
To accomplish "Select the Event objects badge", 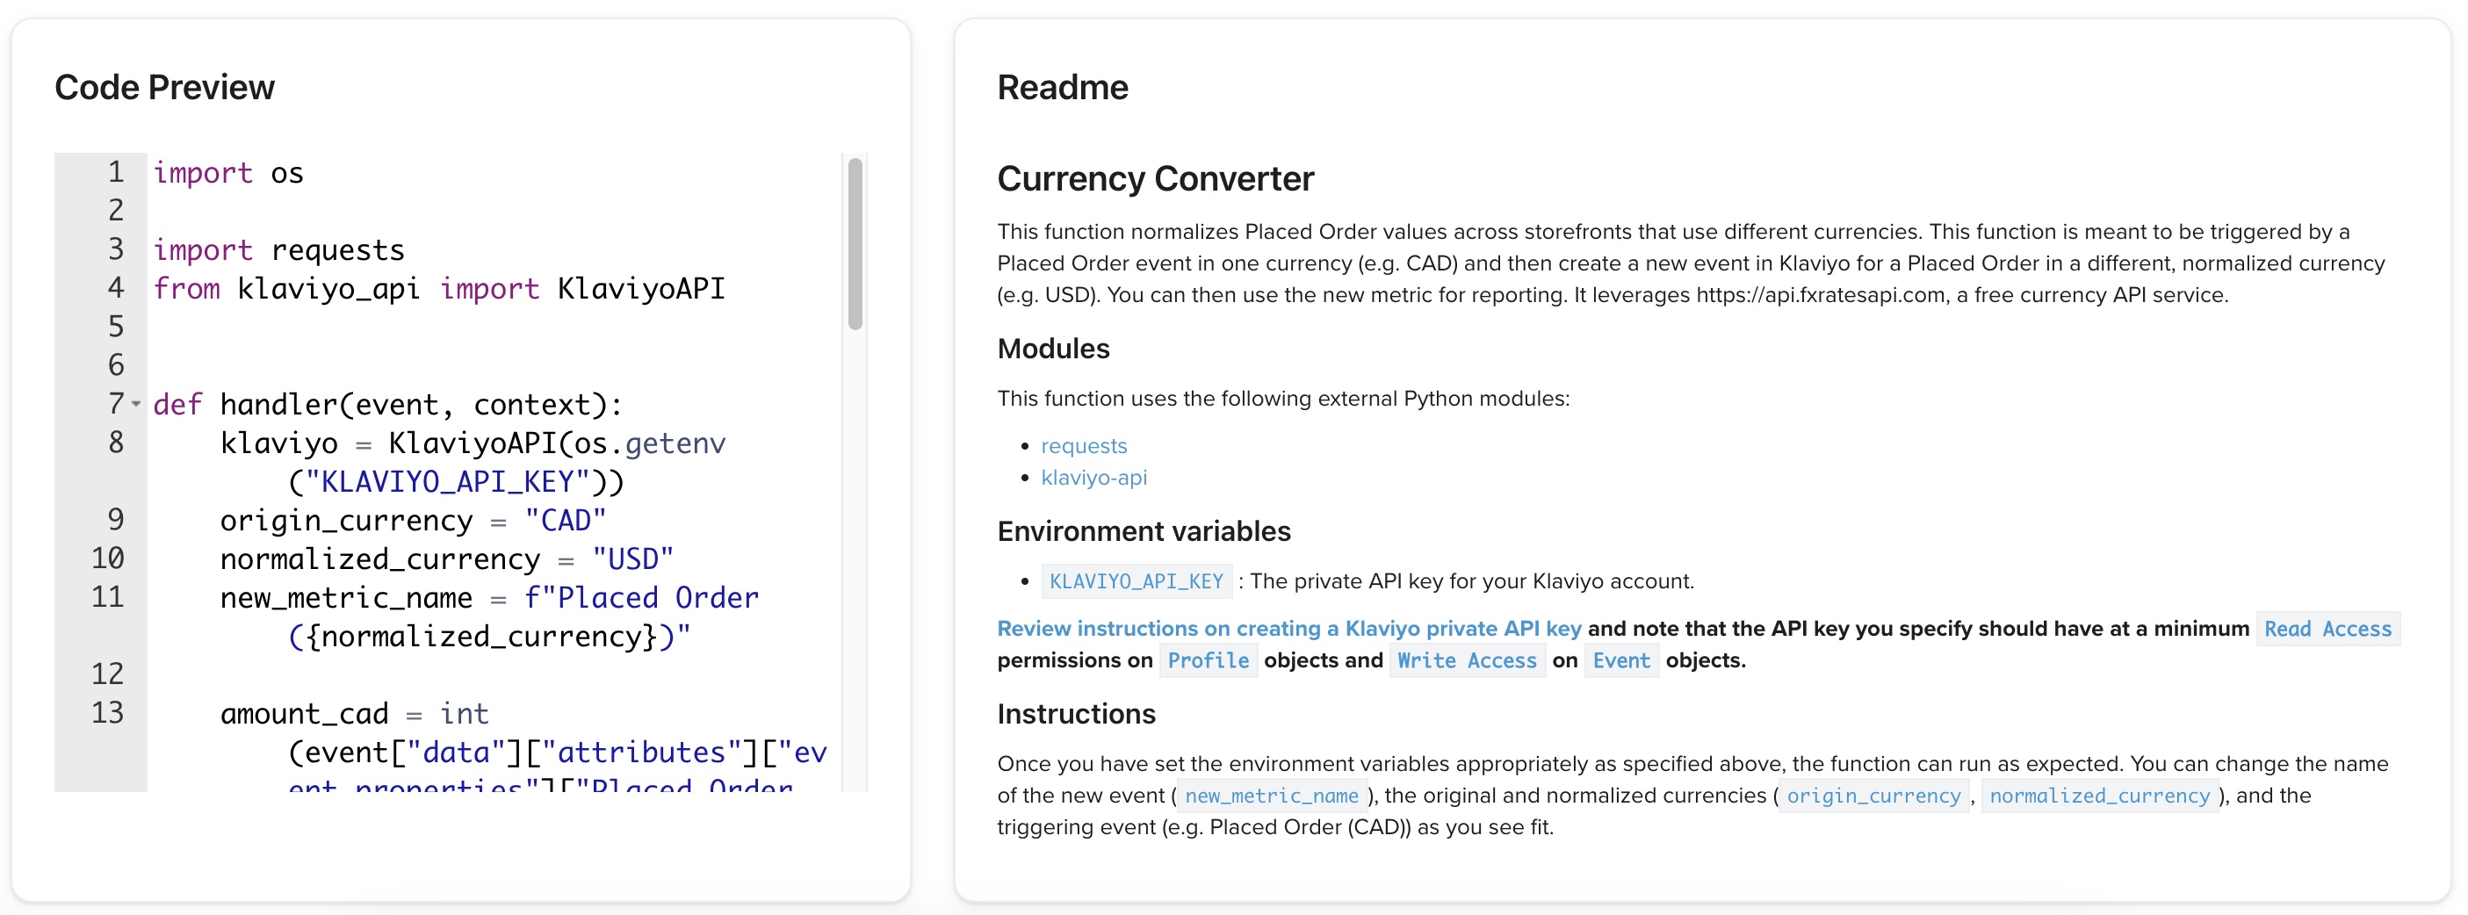I will (x=1621, y=660).
